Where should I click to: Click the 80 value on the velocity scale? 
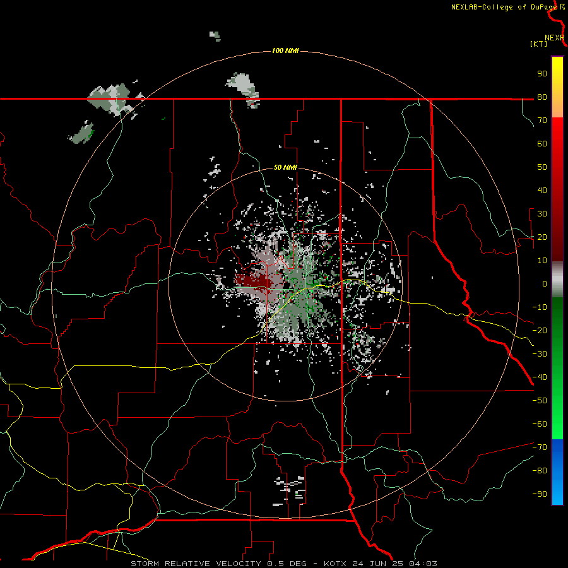tap(542, 97)
